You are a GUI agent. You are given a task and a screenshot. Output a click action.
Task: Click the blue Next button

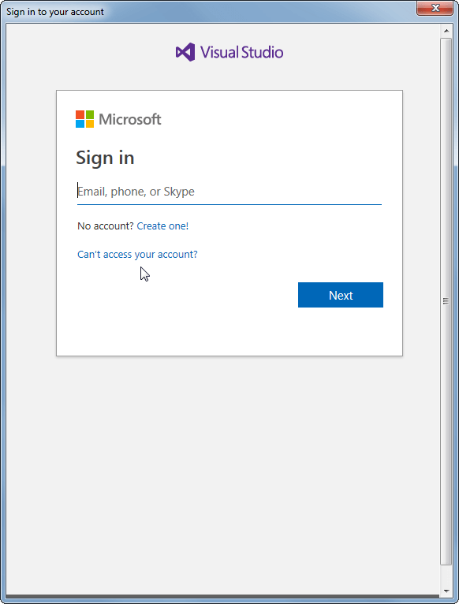(x=341, y=295)
